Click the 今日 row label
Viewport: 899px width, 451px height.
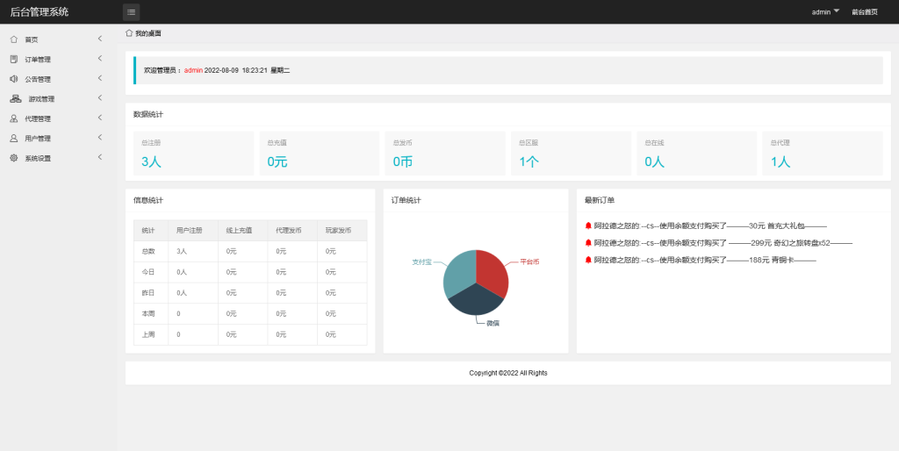click(x=147, y=272)
